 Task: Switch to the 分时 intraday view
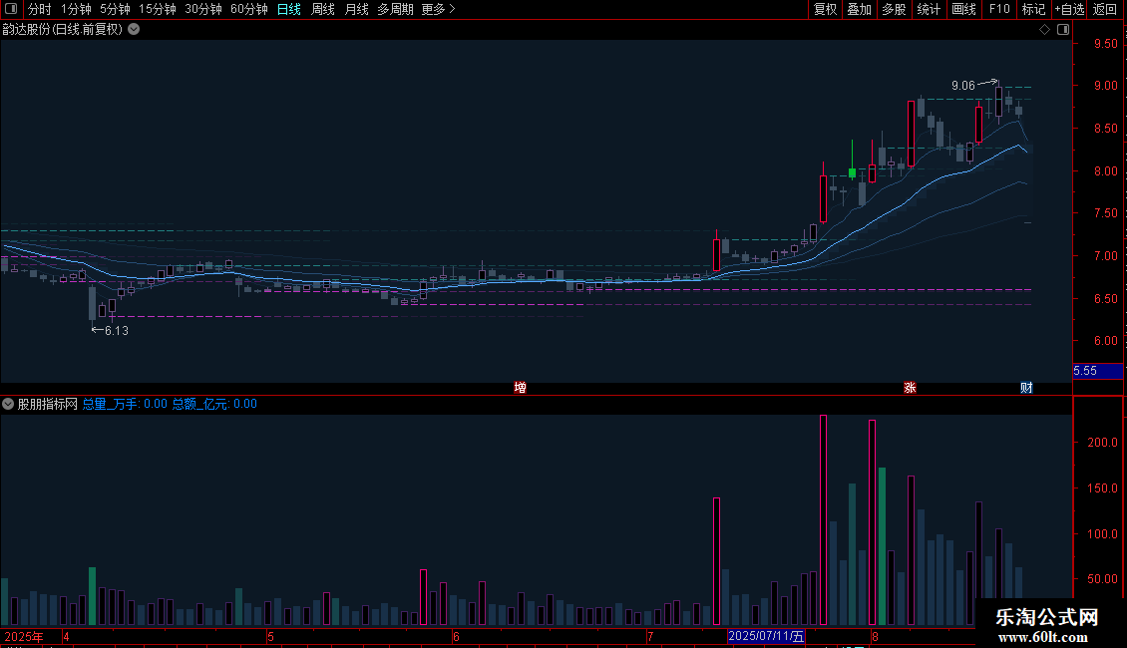click(40, 9)
